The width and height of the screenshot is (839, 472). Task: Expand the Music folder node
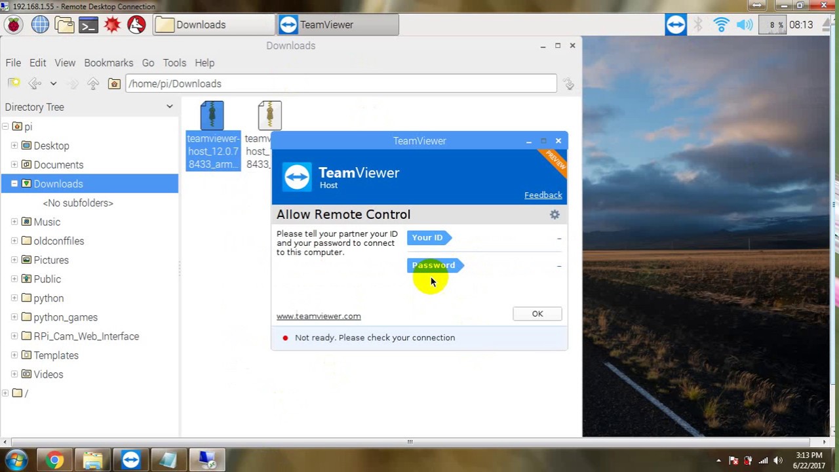coord(14,222)
